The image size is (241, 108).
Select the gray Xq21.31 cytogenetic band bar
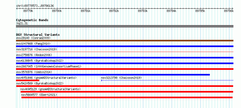coord(125,26)
